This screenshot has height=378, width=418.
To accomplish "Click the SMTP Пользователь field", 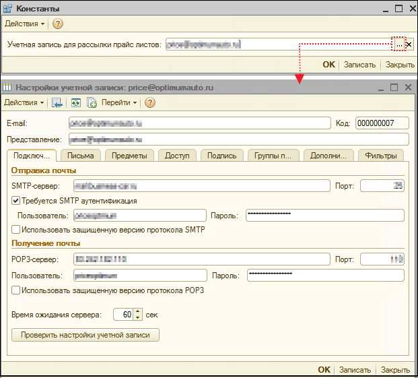I will [x=140, y=216].
